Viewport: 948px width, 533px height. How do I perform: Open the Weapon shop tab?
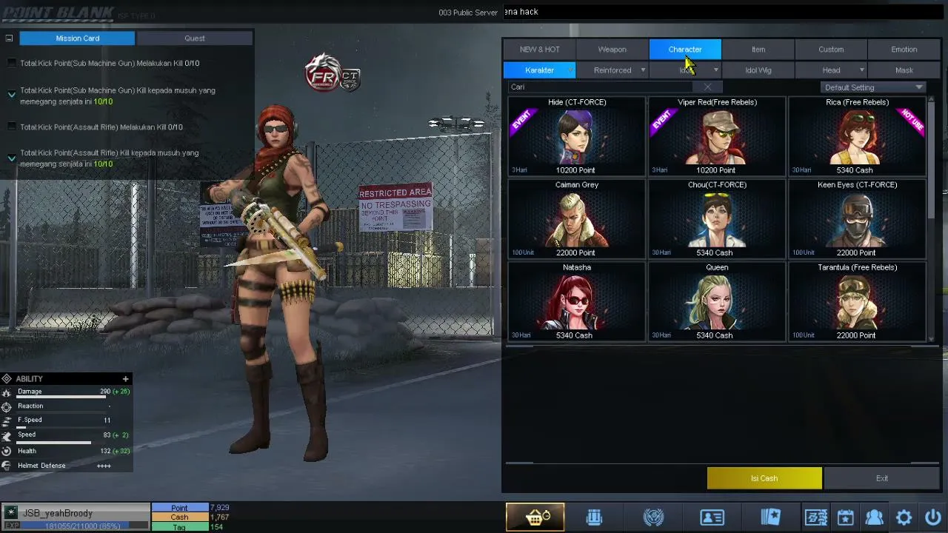click(x=612, y=50)
